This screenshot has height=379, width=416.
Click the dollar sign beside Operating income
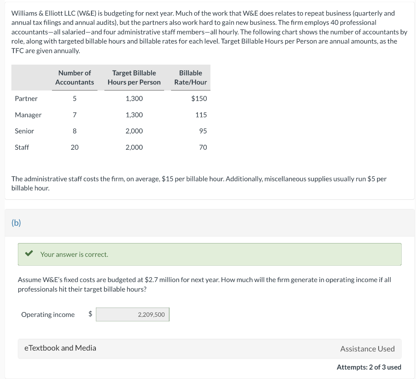point(89,314)
